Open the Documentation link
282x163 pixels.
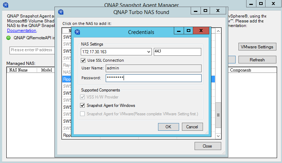pyautogui.click(x=21, y=30)
